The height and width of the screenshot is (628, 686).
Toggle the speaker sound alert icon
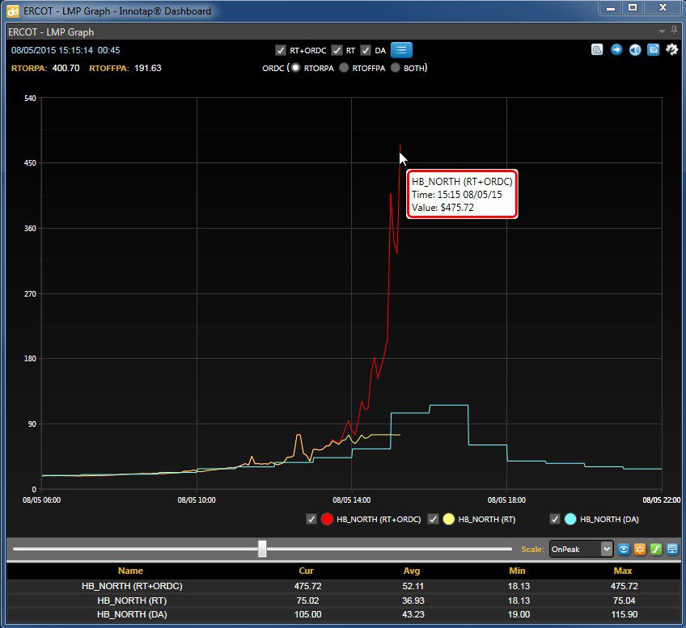point(635,50)
